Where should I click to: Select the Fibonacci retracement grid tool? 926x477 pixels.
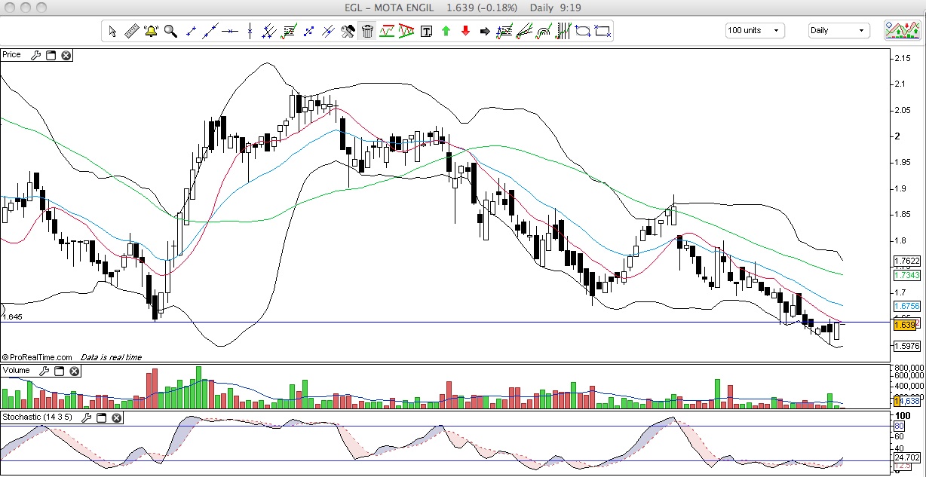pyautogui.click(x=289, y=31)
